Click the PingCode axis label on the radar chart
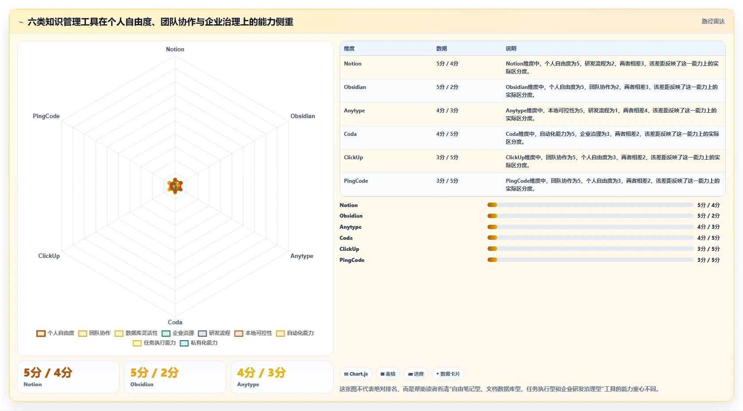The width and height of the screenshot is (743, 411). (46, 116)
